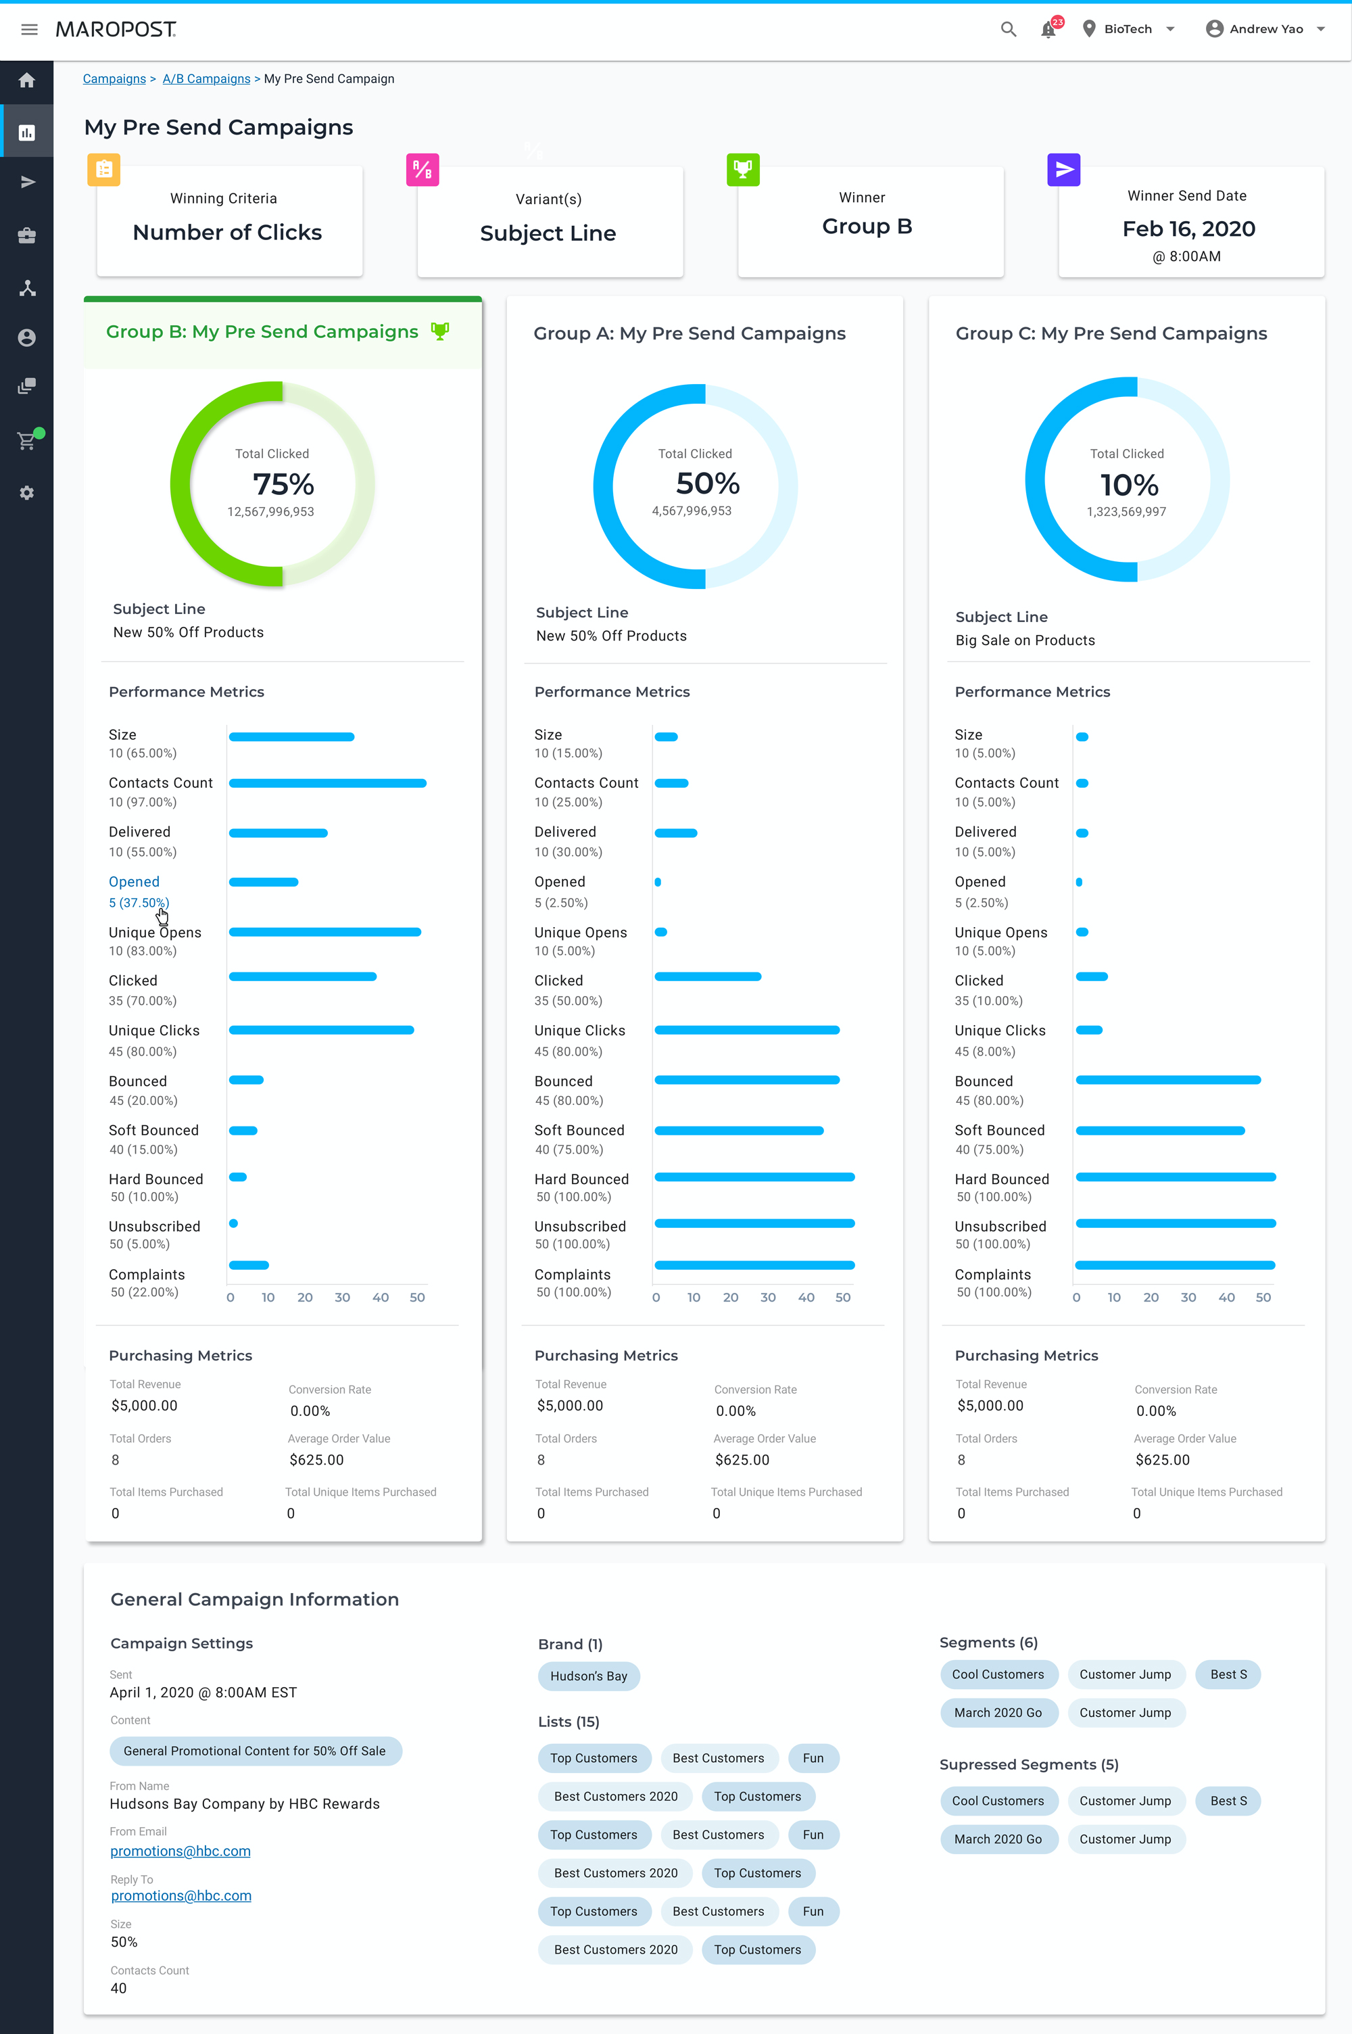
Task: Go to Campaigns breadcrumb
Action: coord(114,79)
